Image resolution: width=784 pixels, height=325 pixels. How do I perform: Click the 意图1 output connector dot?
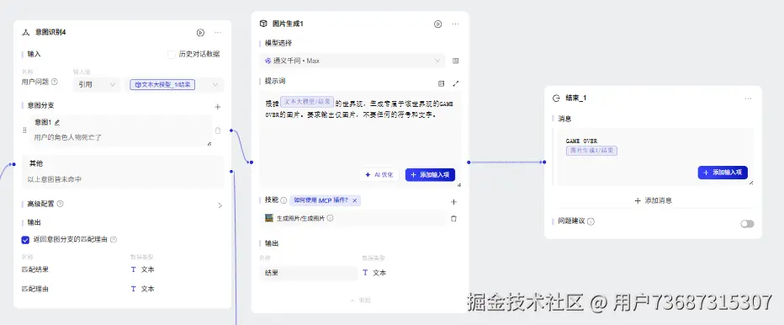(x=231, y=131)
